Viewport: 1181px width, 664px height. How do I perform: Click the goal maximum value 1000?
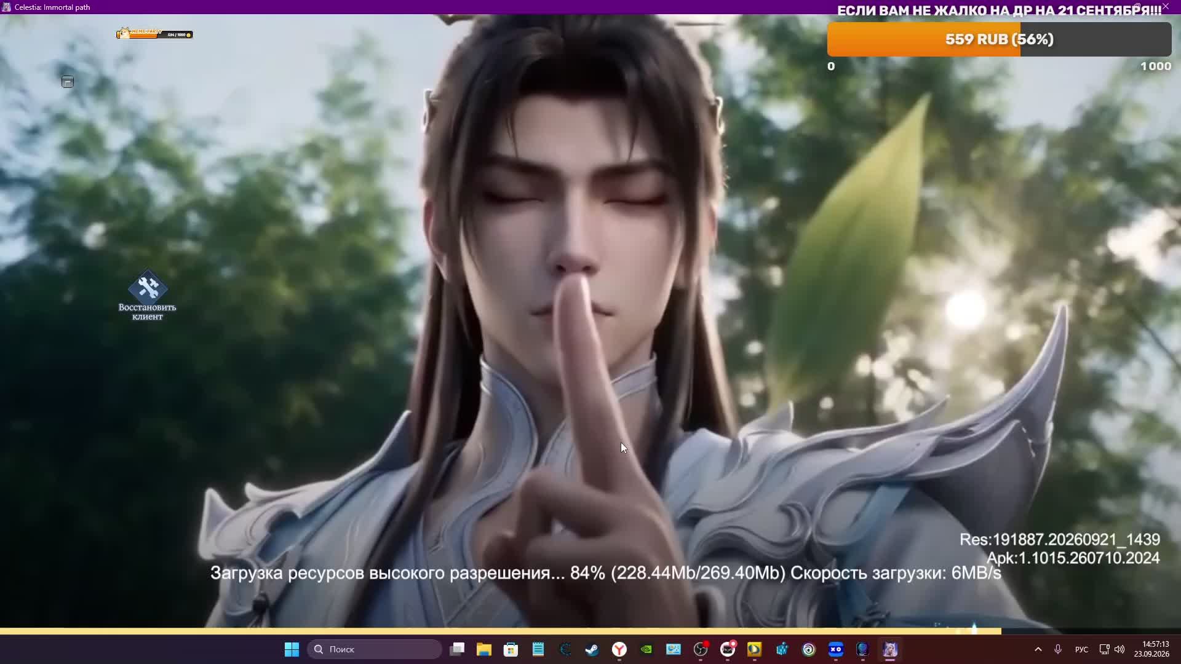tap(1156, 66)
